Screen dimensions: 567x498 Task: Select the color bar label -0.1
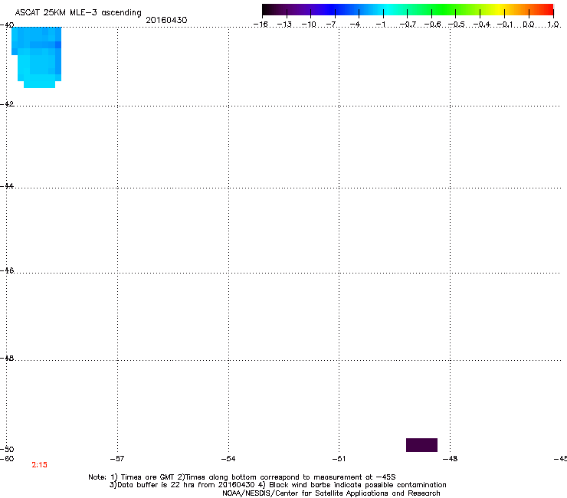[x=505, y=25]
